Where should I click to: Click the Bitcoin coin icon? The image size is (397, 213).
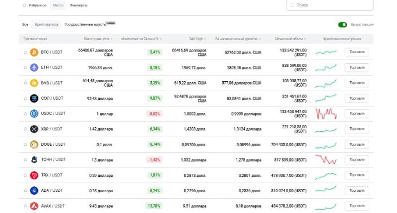(x=34, y=52)
